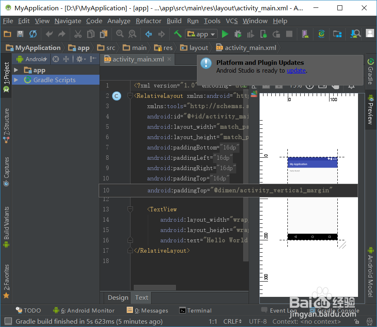Hide Project panel with arrow-bar icon
This screenshot has width=377, height=327.
click(x=93, y=59)
